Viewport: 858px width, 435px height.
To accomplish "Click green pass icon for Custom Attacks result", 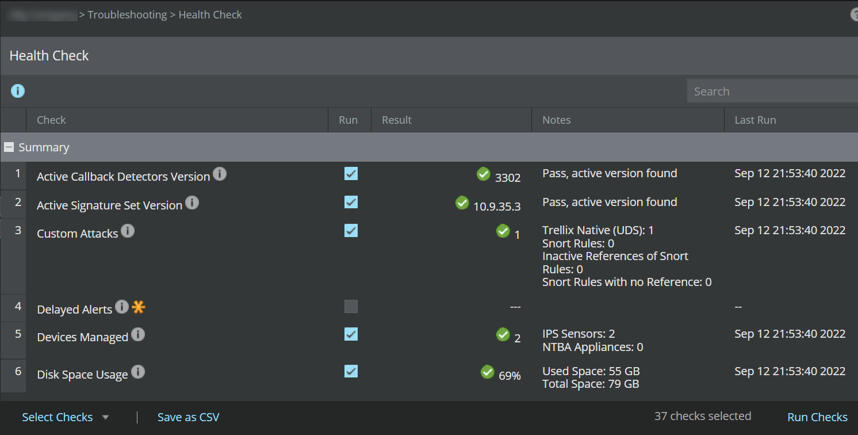I will point(503,231).
